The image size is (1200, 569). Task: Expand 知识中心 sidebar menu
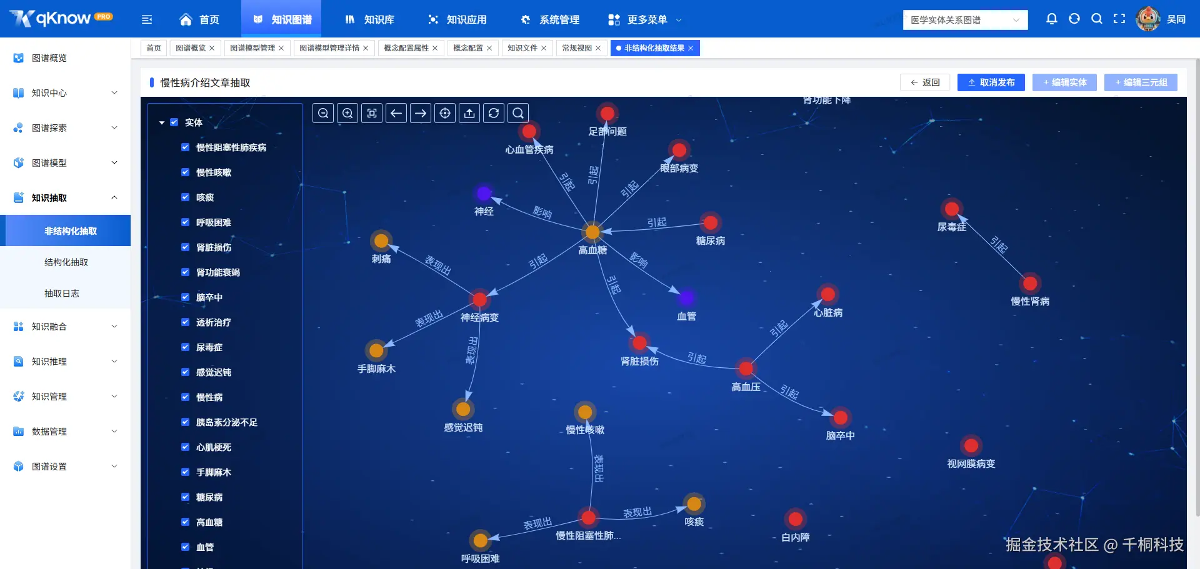coord(66,92)
